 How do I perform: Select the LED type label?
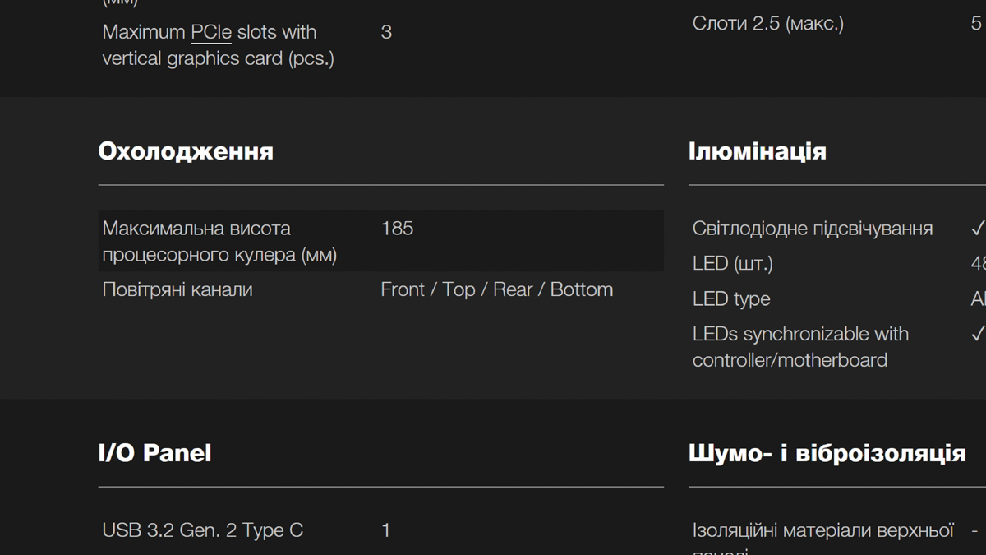pyautogui.click(x=731, y=299)
